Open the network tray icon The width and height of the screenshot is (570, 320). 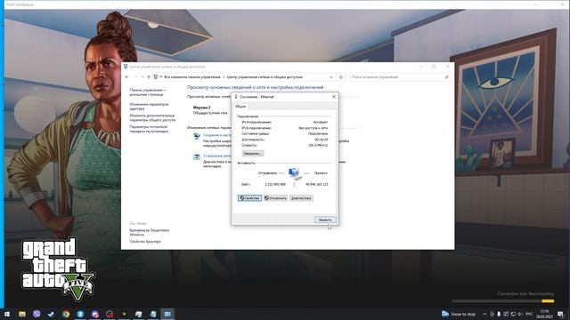pos(513,314)
